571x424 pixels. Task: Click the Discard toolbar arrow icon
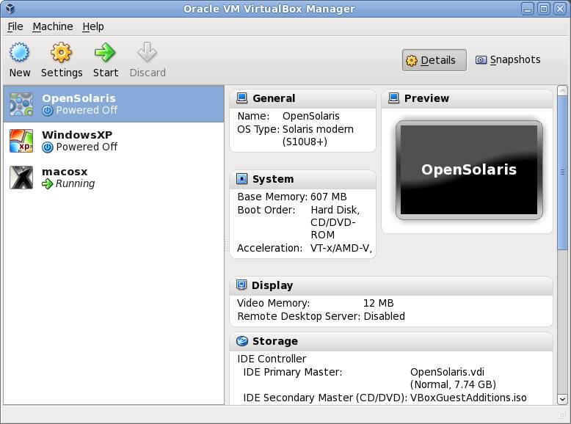tap(147, 52)
